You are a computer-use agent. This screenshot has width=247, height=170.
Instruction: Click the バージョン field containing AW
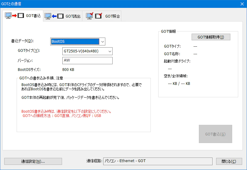click(87, 61)
